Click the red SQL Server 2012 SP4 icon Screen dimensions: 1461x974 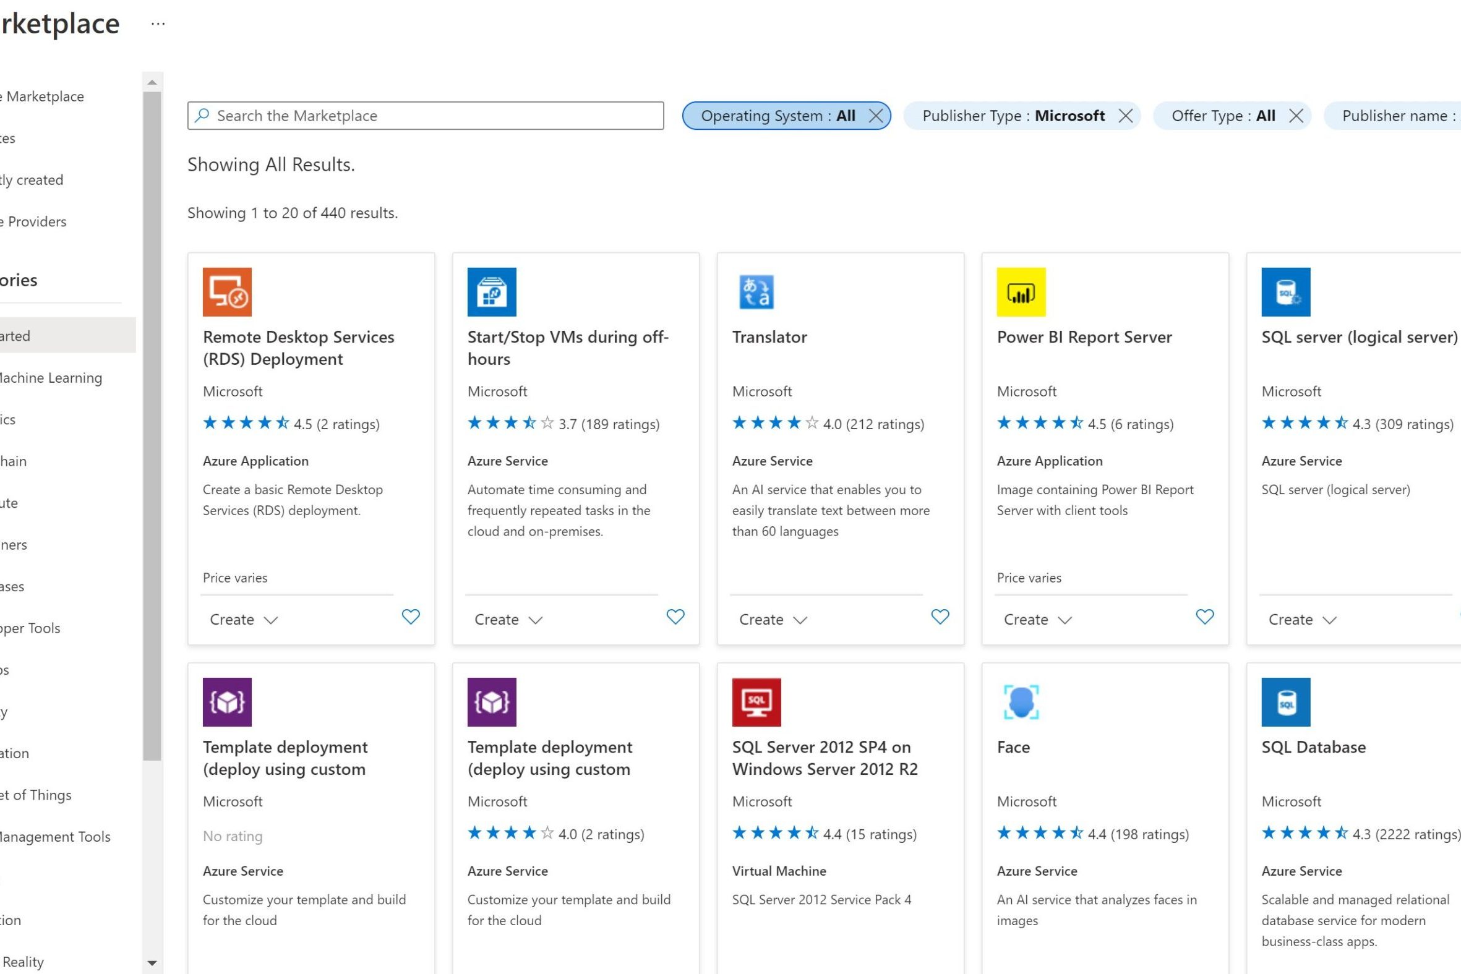coord(756,702)
